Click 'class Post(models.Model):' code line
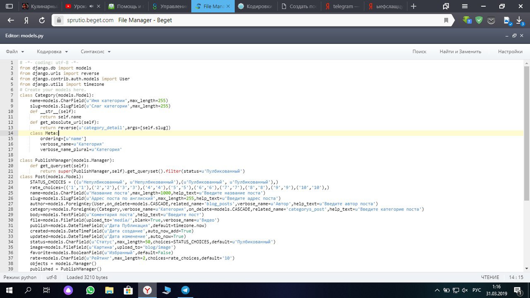530x298 pixels. (x=52, y=176)
